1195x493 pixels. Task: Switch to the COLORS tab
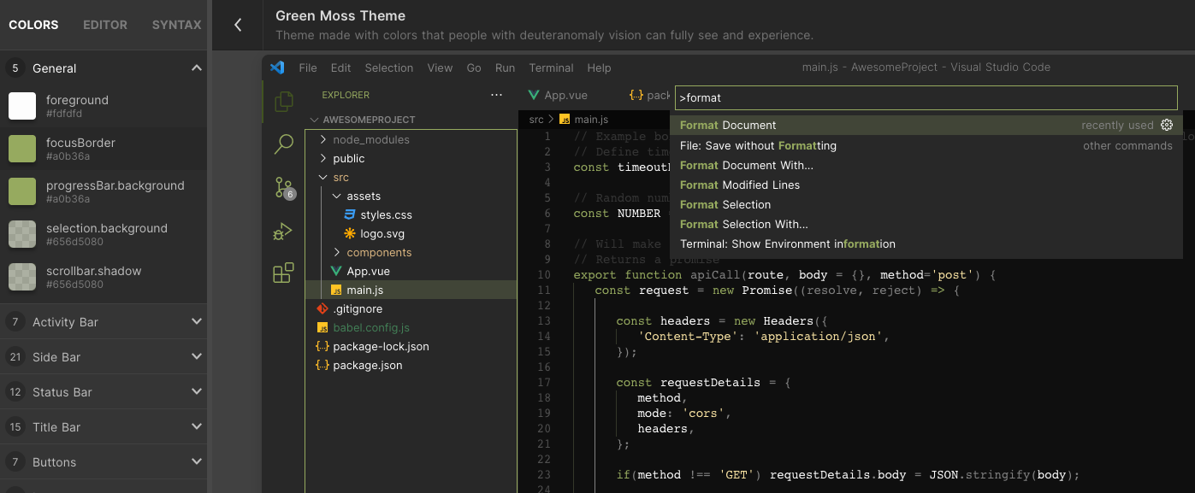tap(33, 25)
